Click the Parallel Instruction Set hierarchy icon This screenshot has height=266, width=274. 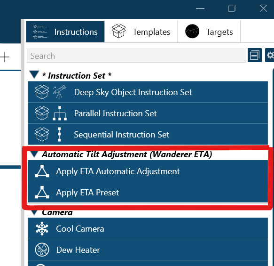tap(60, 113)
